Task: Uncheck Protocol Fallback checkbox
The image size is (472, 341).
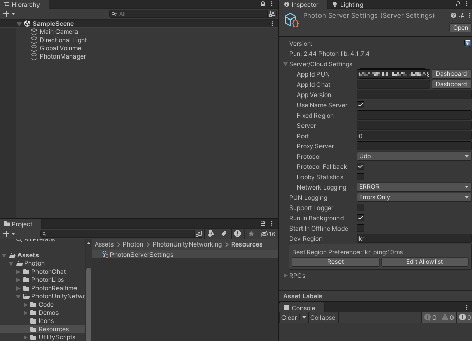Action: (x=361, y=166)
